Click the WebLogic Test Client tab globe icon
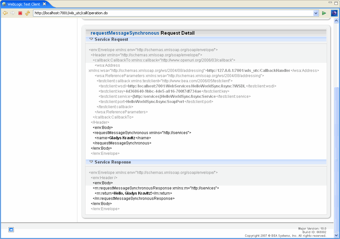Image resolution: width=340 pixels, height=239 pixels. 4,4
